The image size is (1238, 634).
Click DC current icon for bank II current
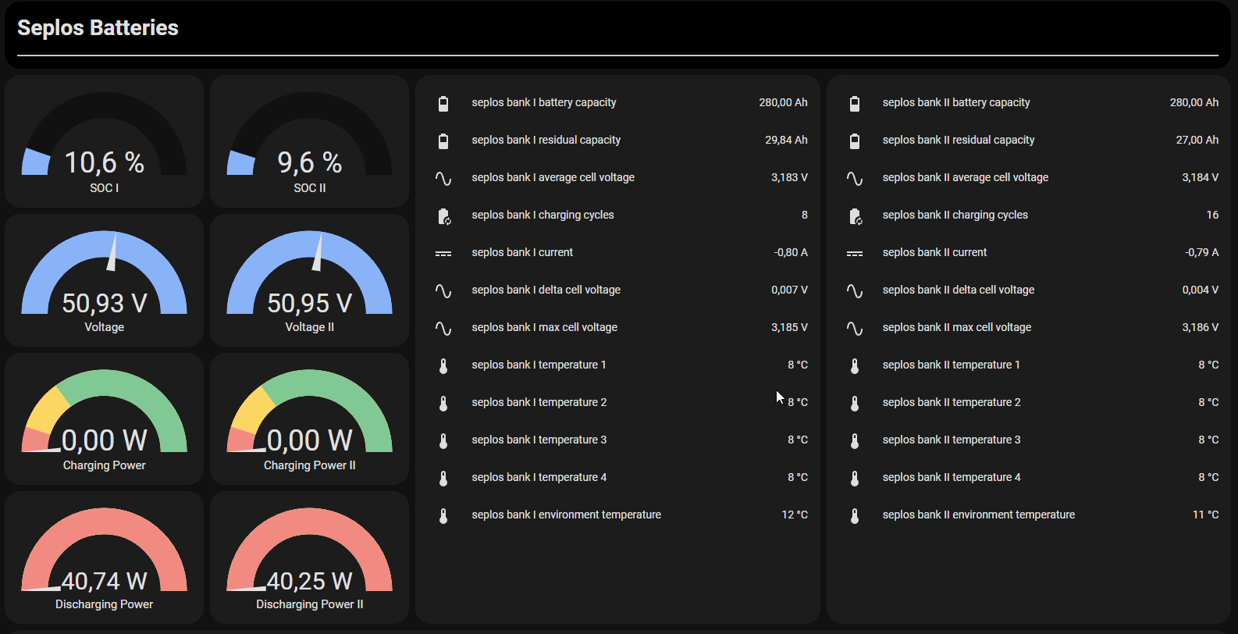tap(855, 253)
